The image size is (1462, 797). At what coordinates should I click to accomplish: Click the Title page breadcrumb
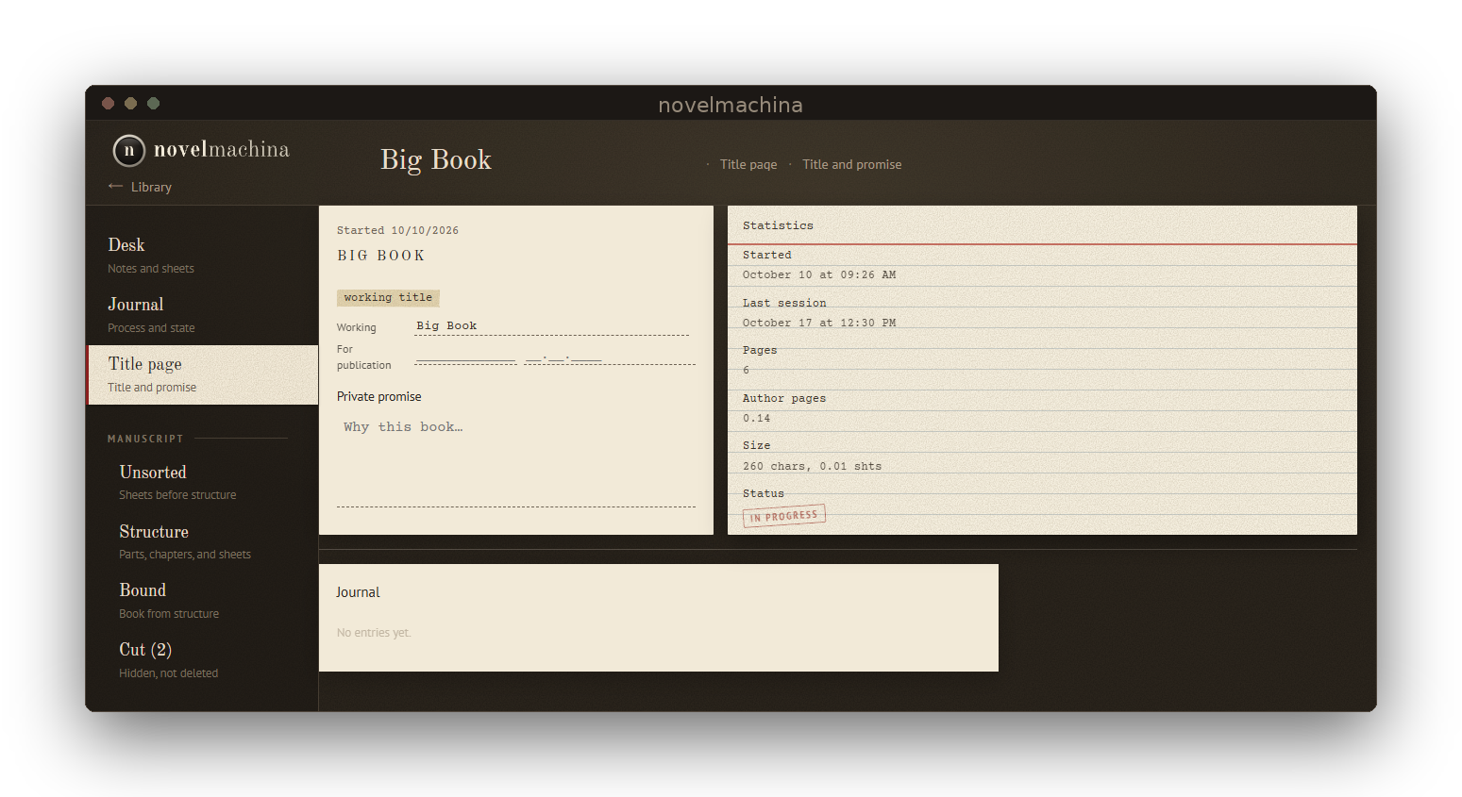[x=748, y=164]
